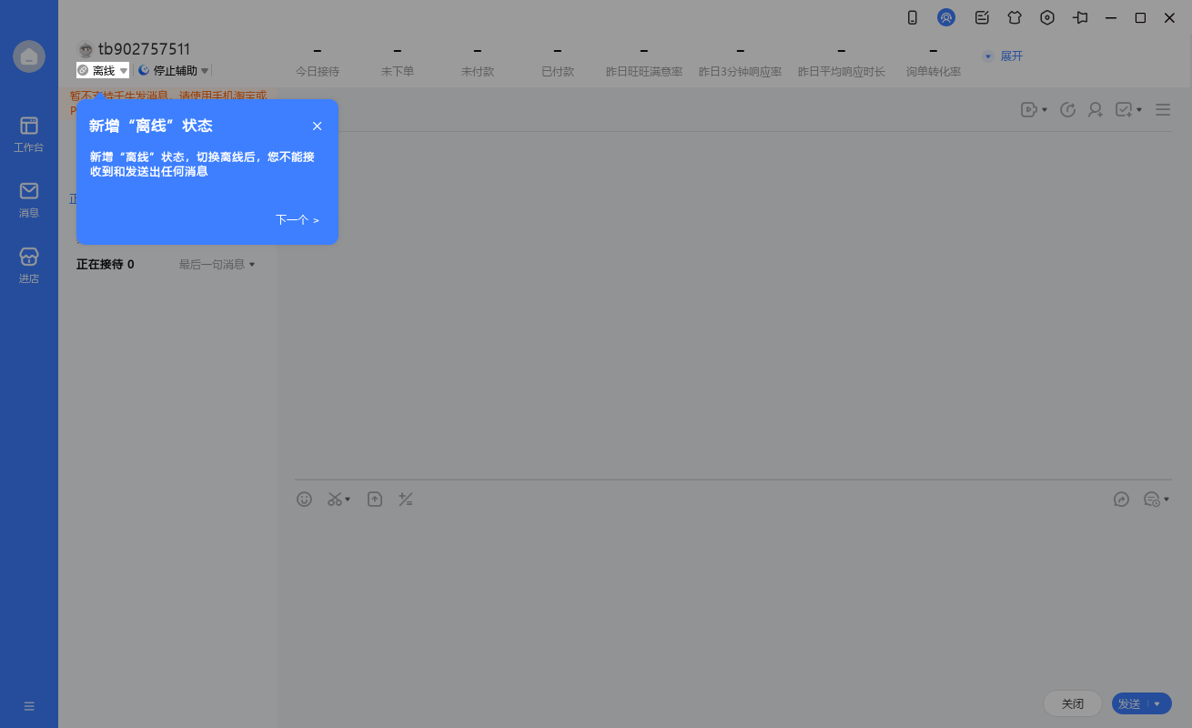Click the mobile phone icon in title bar
This screenshot has height=728, width=1192.
point(913,17)
